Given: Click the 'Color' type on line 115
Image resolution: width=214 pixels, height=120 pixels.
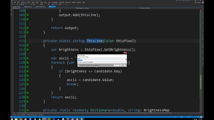Looking at the screenshot, I should point(109,41).
